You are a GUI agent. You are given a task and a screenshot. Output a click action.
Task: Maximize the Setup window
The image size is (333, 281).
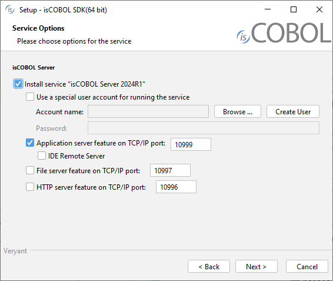(294, 9)
